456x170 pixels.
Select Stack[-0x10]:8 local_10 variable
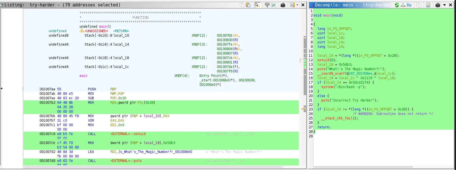107,36
